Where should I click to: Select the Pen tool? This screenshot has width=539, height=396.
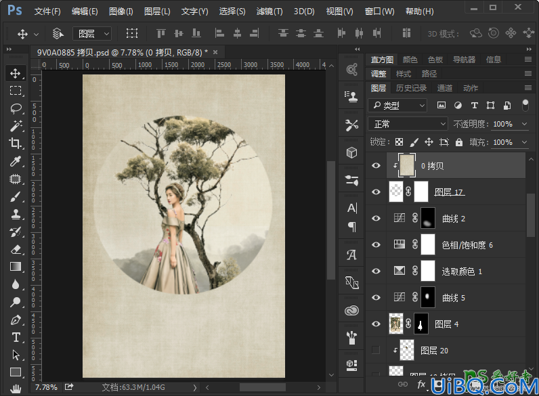[15, 320]
